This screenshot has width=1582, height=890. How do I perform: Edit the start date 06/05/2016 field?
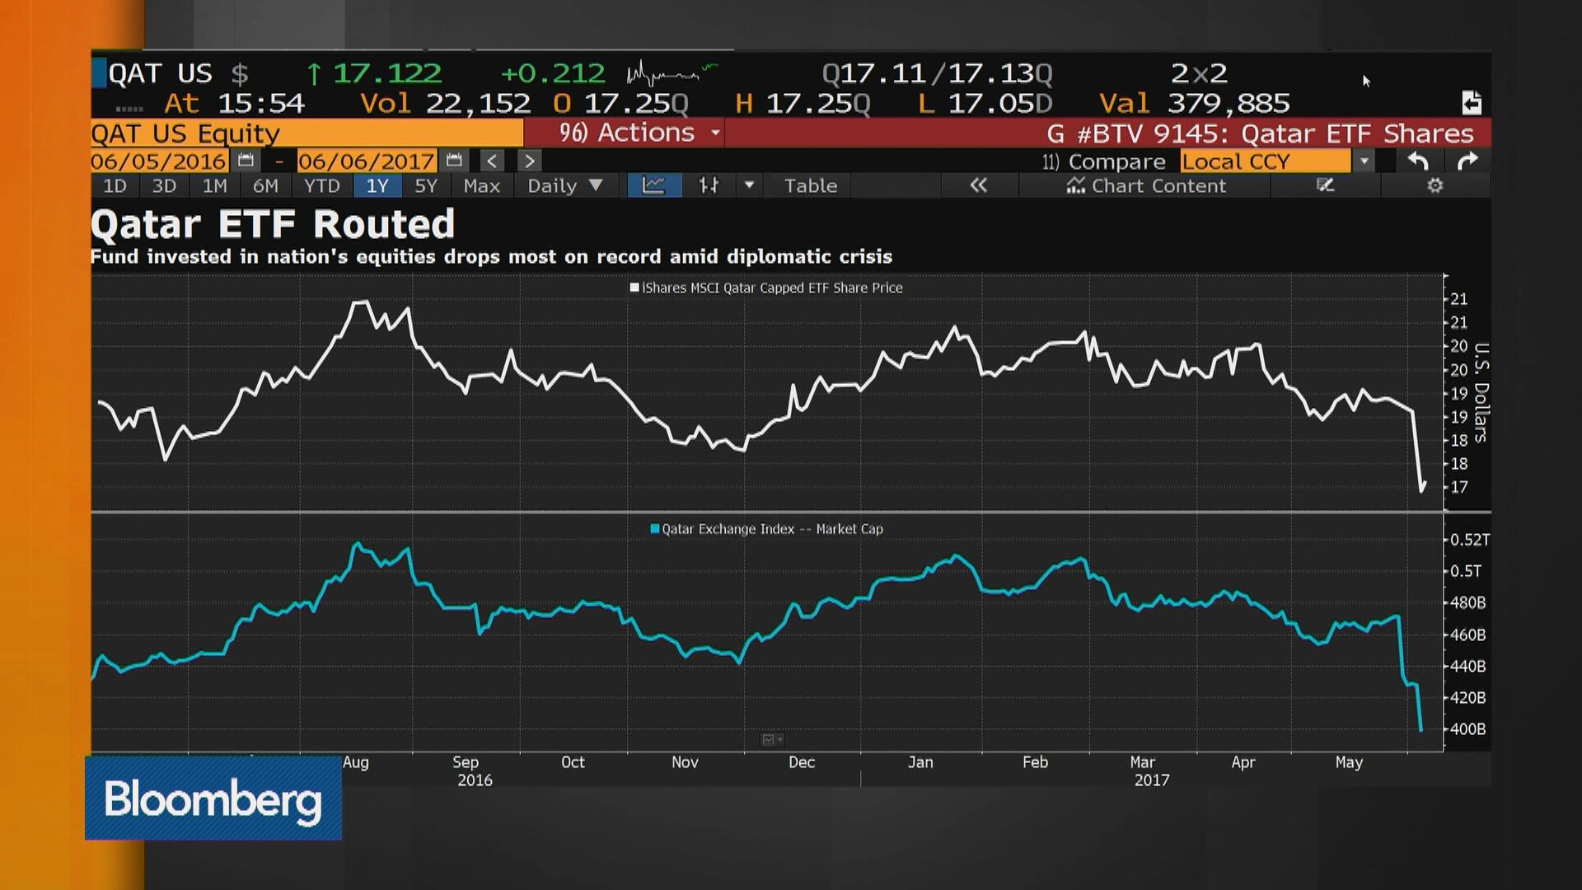[159, 161]
